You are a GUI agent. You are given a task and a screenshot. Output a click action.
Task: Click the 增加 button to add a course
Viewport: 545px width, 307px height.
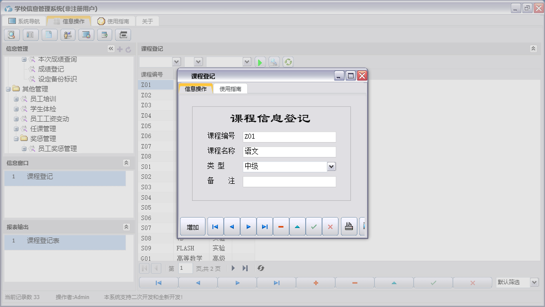click(192, 227)
